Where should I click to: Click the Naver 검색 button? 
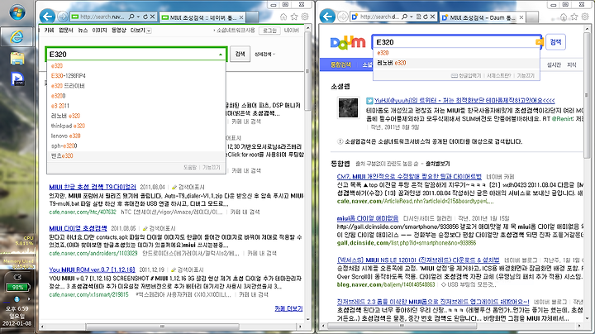[x=240, y=55]
